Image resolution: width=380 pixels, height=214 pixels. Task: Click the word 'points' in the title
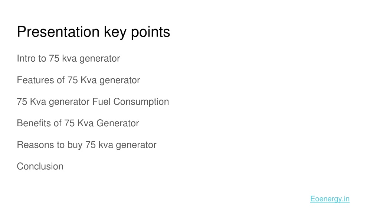(151, 32)
